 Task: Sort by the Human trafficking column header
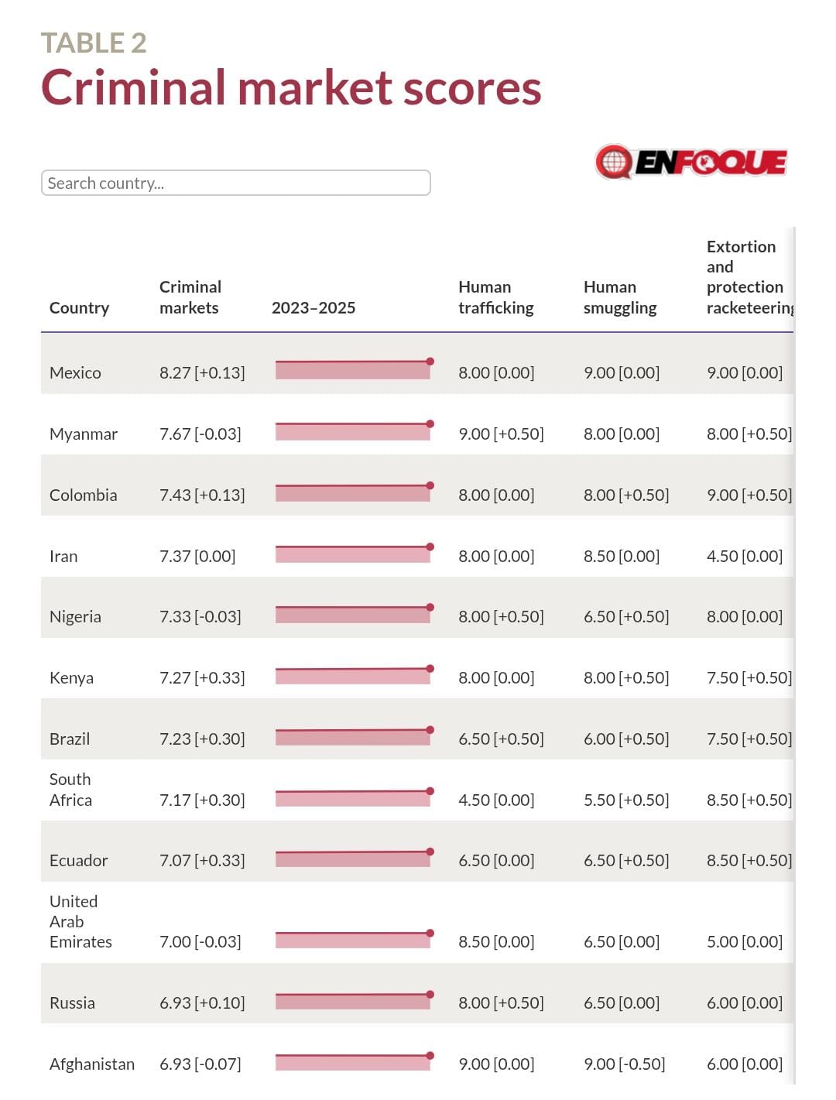tap(495, 297)
